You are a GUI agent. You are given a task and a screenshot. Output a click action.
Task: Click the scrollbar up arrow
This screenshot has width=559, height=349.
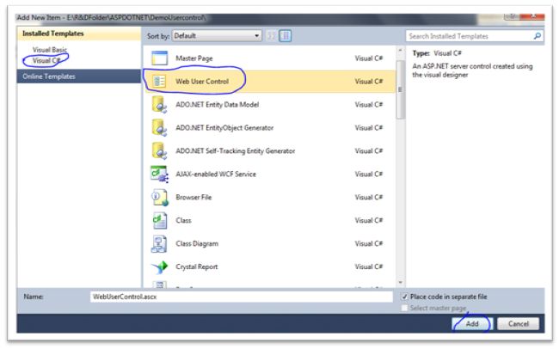pos(401,51)
